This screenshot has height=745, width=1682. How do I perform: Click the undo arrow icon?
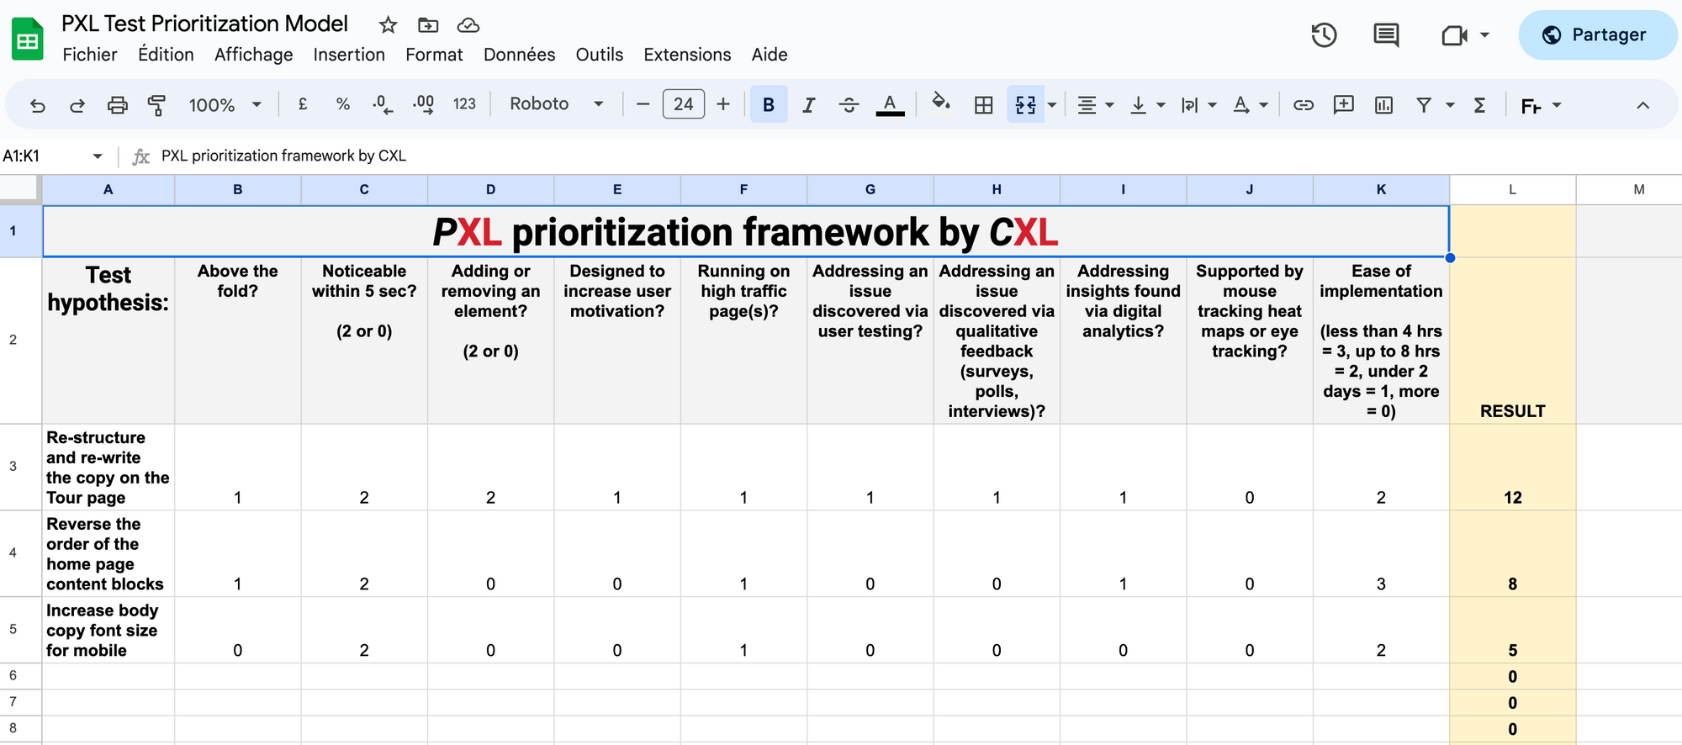tap(38, 105)
